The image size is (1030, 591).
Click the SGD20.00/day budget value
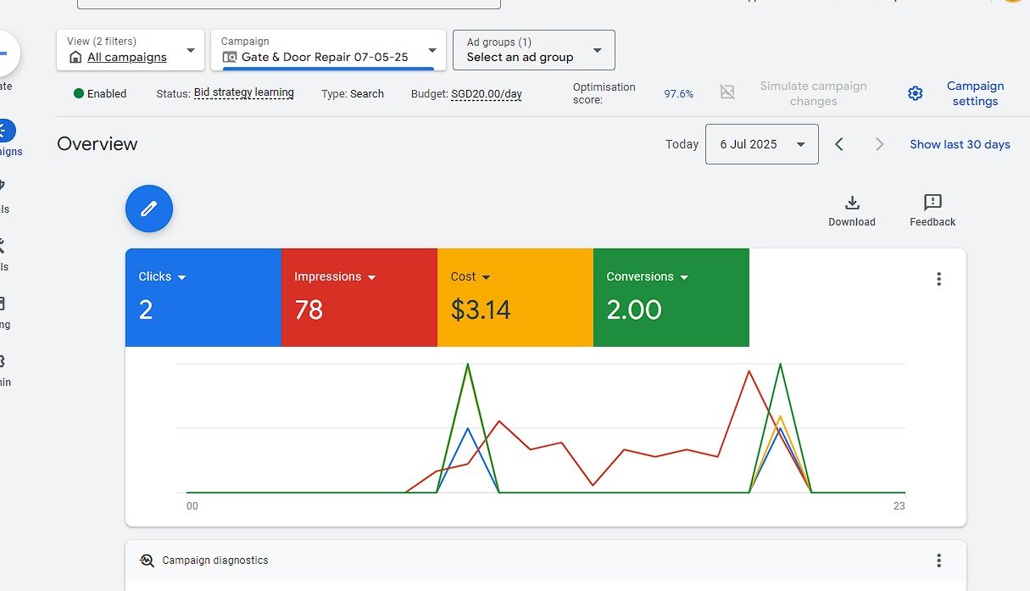[x=487, y=94]
